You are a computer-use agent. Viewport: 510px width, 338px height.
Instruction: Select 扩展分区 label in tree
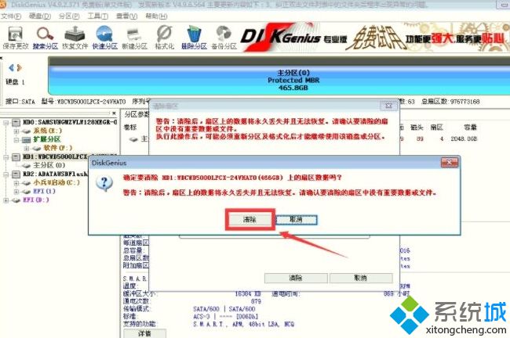click(x=47, y=139)
